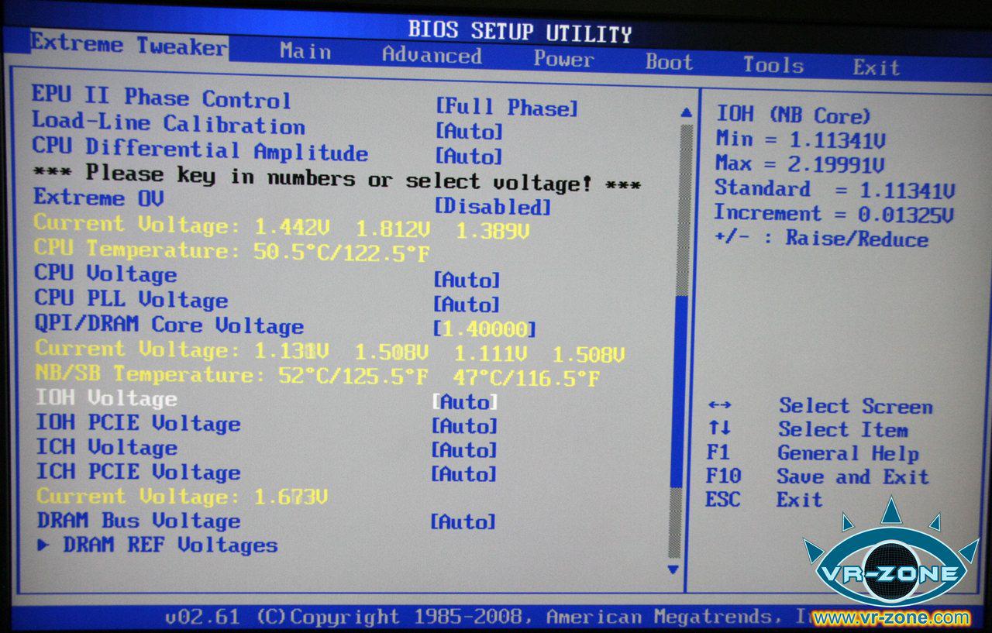Viewport: 992px width, 633px height.
Task: Change ICH Voltage [Auto] value
Action: coord(464,450)
